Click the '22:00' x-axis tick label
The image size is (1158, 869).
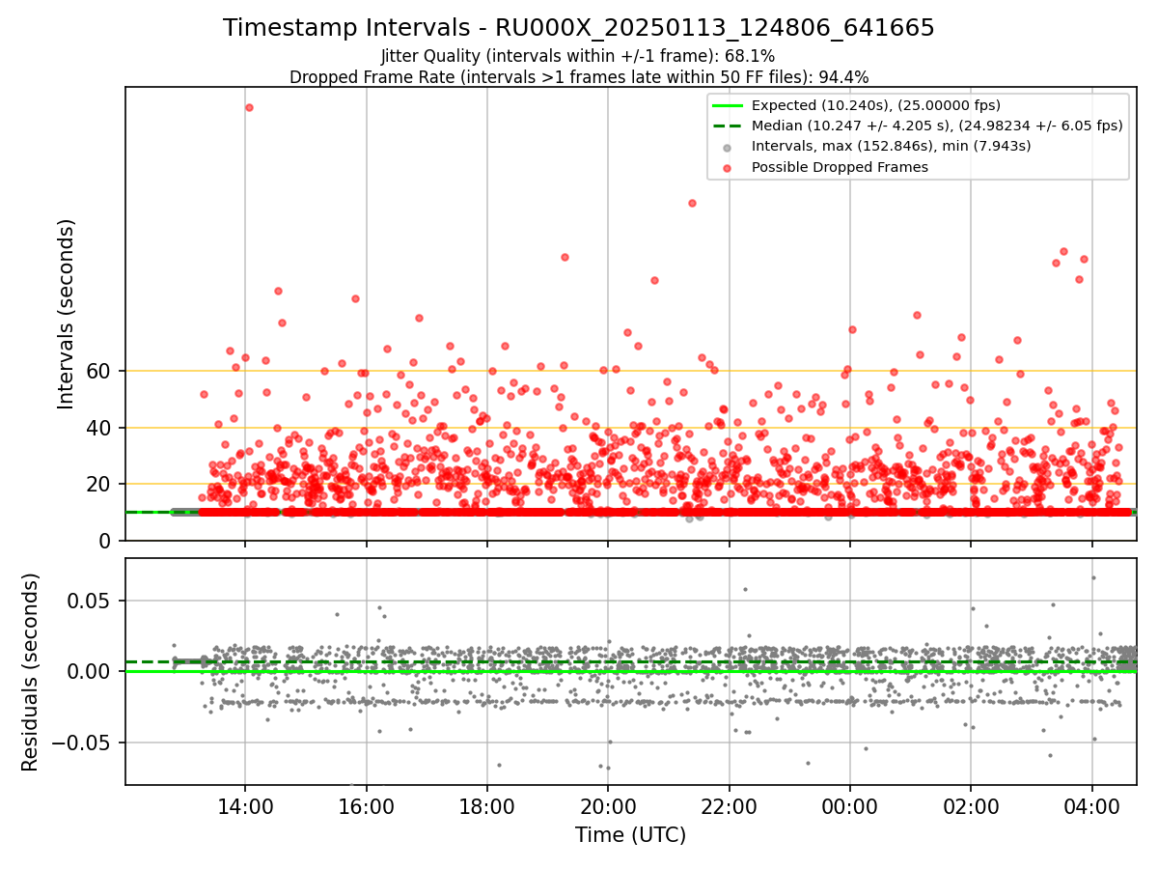click(730, 805)
